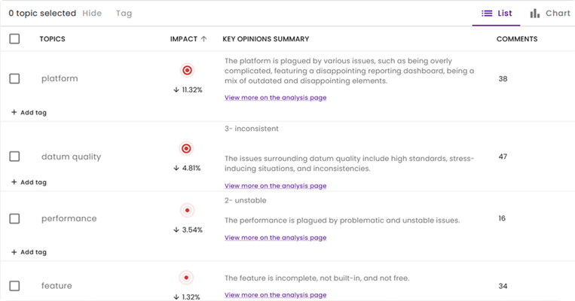
Task: Click the plus Add tag under performance
Action: click(x=14, y=252)
